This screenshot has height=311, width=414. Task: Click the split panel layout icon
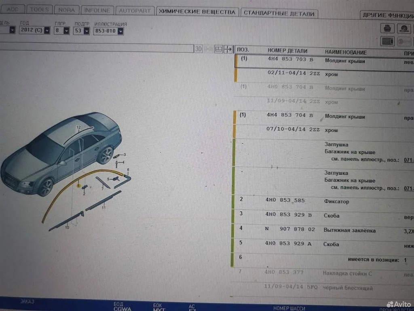click(x=218, y=49)
